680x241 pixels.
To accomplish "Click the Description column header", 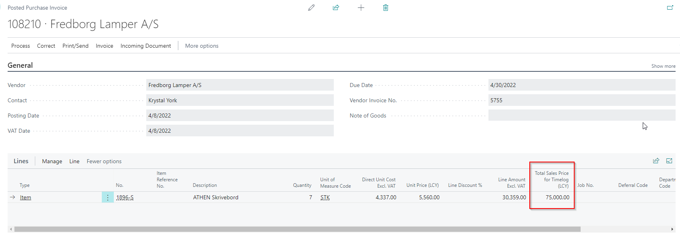I will click(205, 185).
